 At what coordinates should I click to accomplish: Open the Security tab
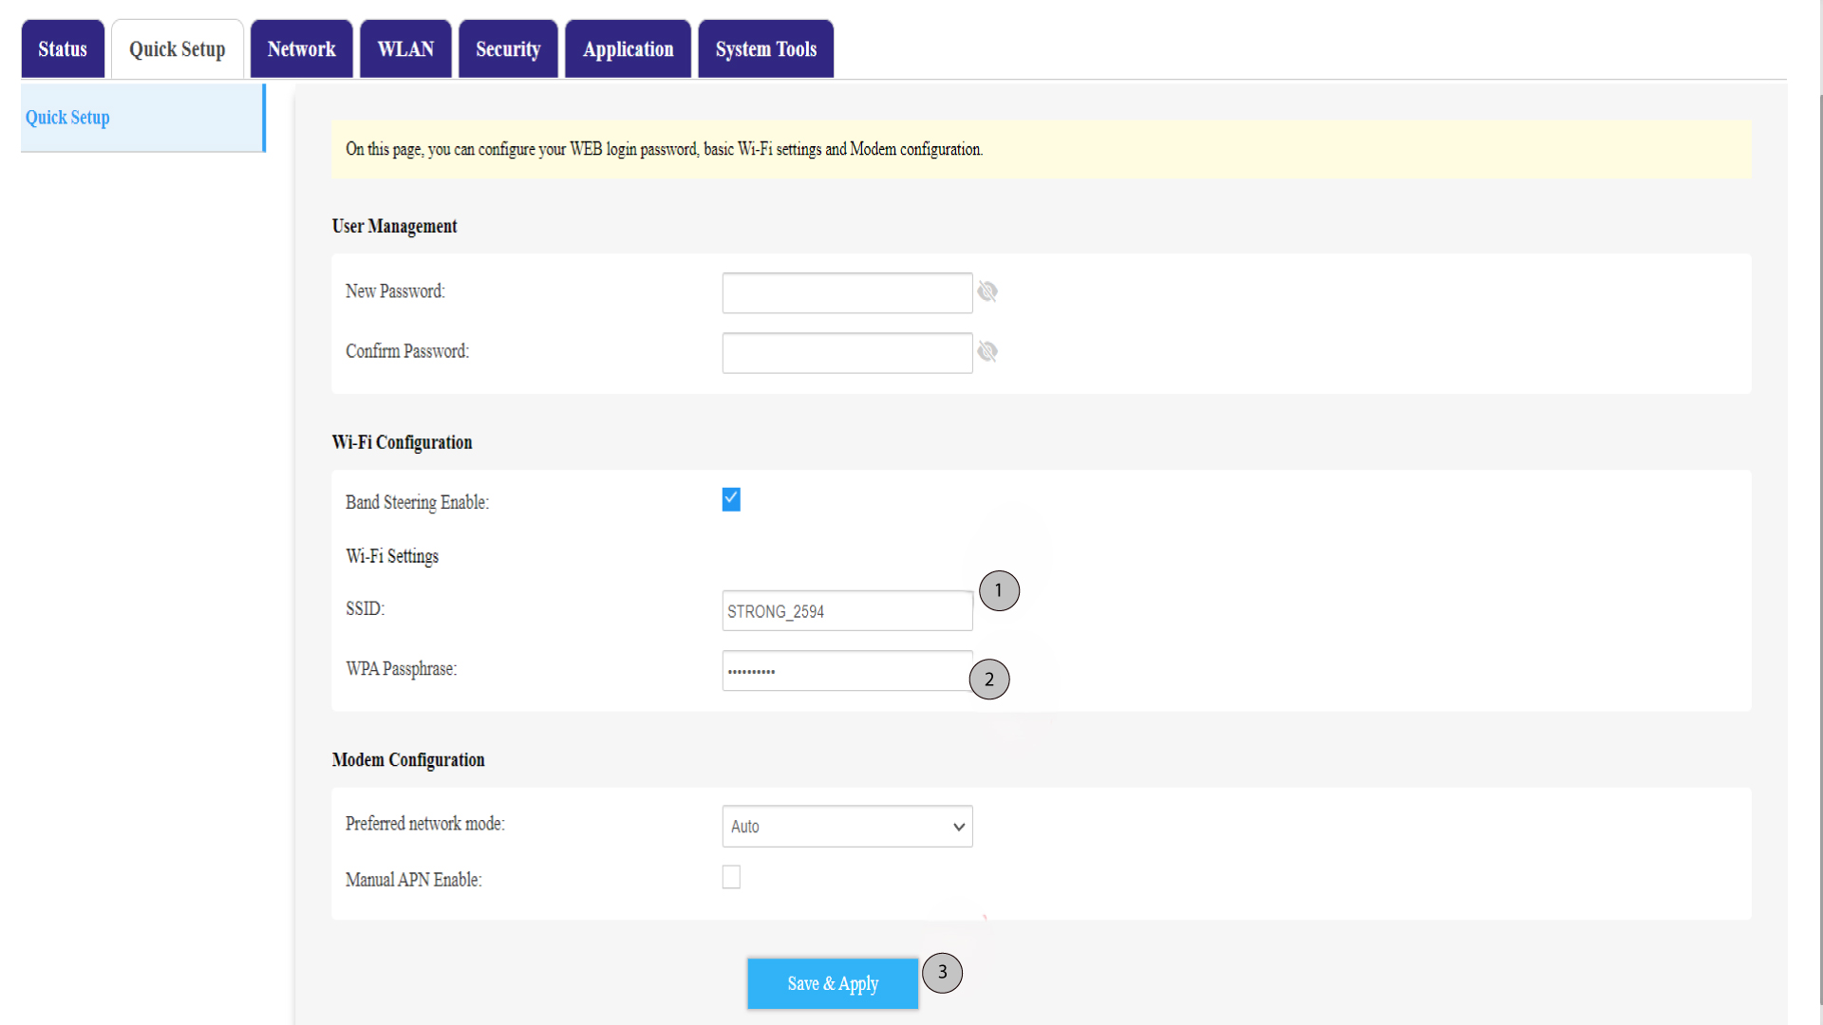[x=508, y=49]
